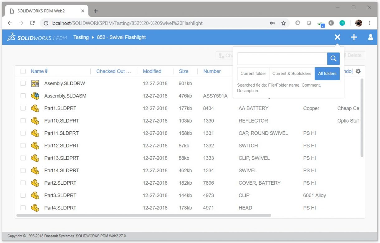Sort by the Modified column header

point(152,71)
